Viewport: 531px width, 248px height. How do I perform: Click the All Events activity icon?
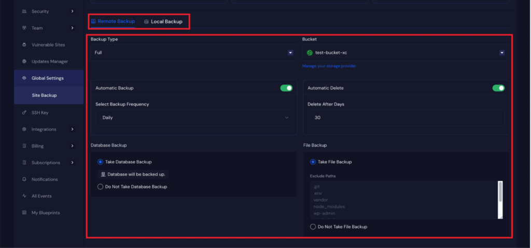tap(24, 196)
